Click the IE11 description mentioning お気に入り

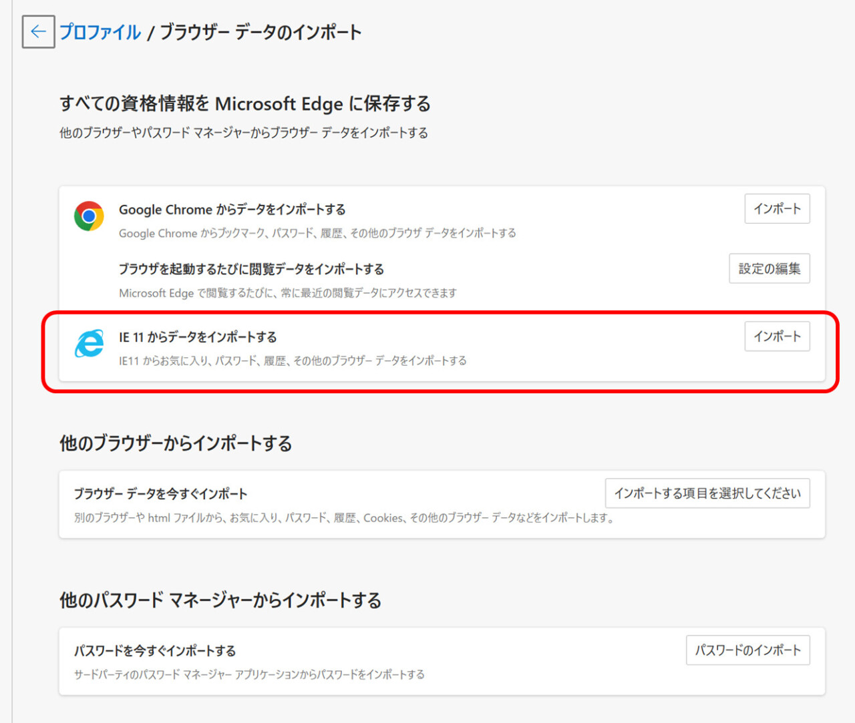click(x=293, y=360)
